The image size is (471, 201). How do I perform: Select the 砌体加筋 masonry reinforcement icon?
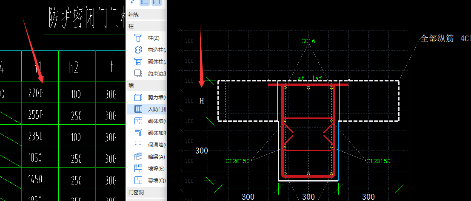[x=138, y=133]
